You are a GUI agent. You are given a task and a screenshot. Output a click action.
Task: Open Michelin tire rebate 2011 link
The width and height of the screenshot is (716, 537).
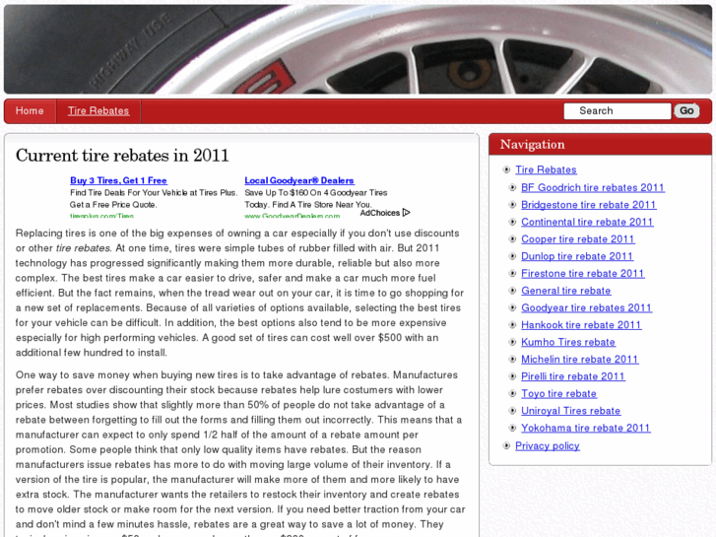pyautogui.click(x=579, y=360)
